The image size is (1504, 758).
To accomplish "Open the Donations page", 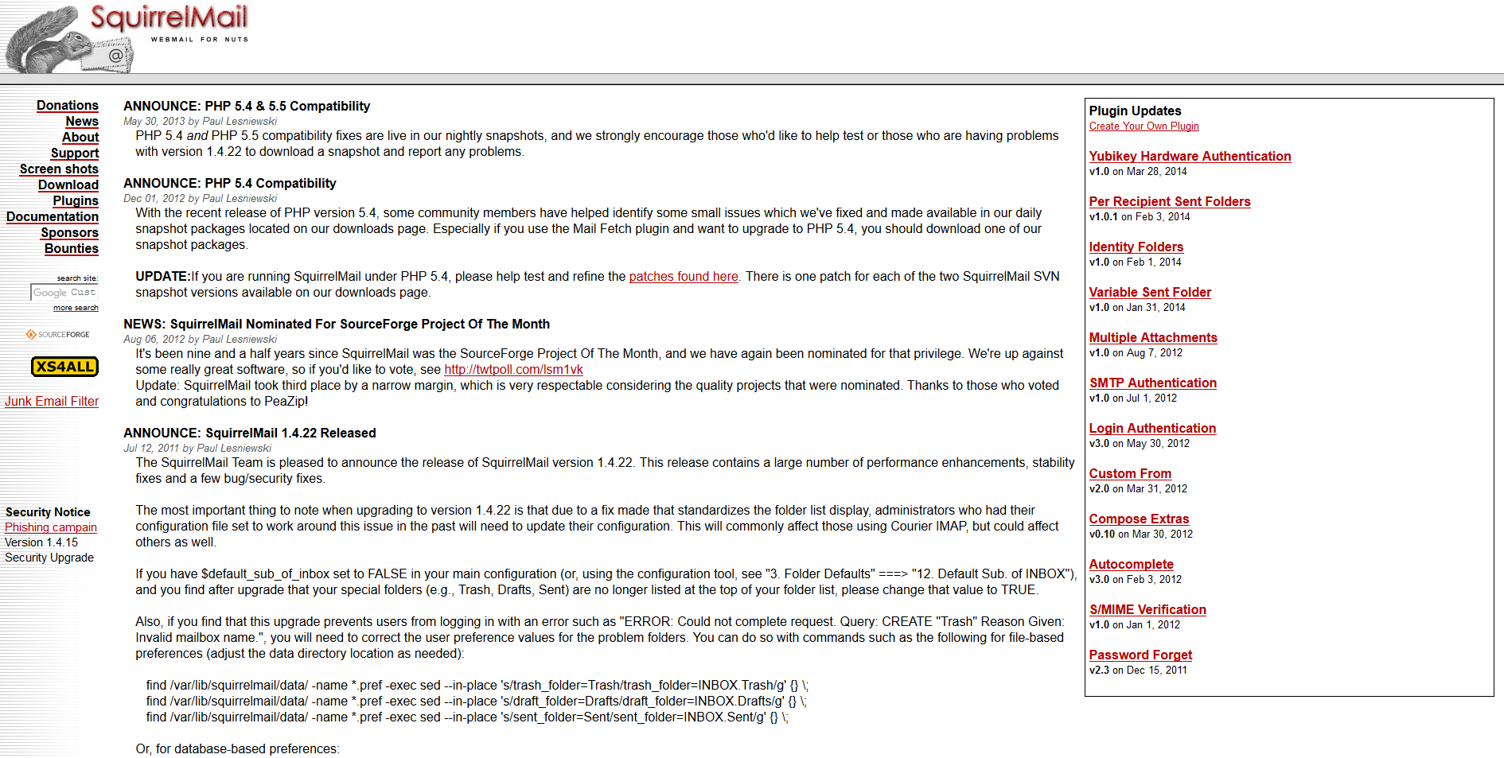I will (68, 106).
